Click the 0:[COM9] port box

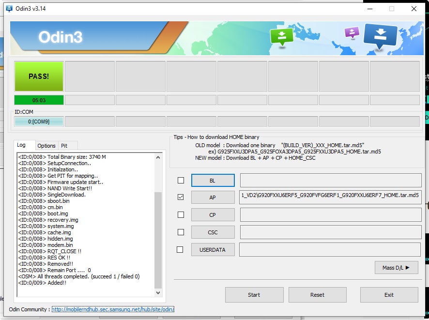click(x=39, y=122)
